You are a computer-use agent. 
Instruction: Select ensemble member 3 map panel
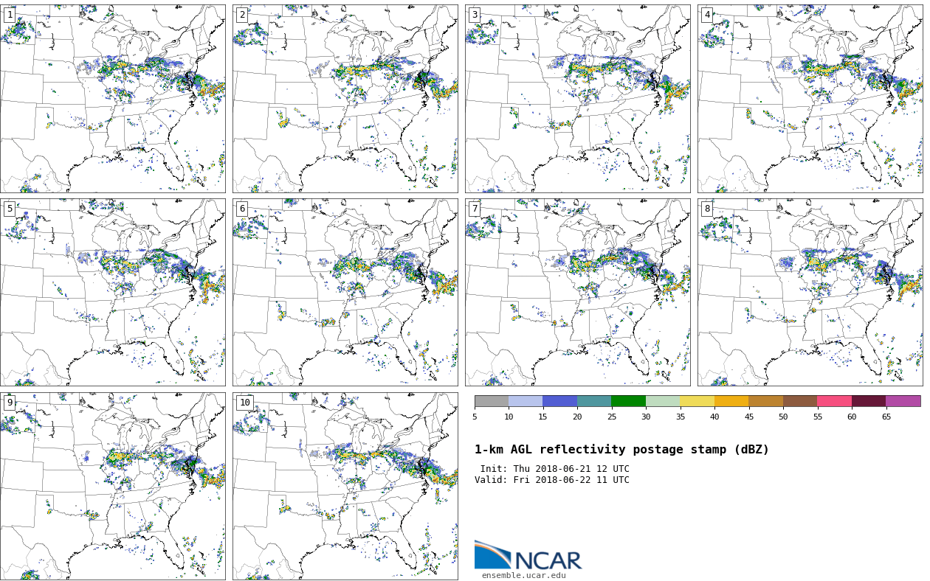click(577, 99)
